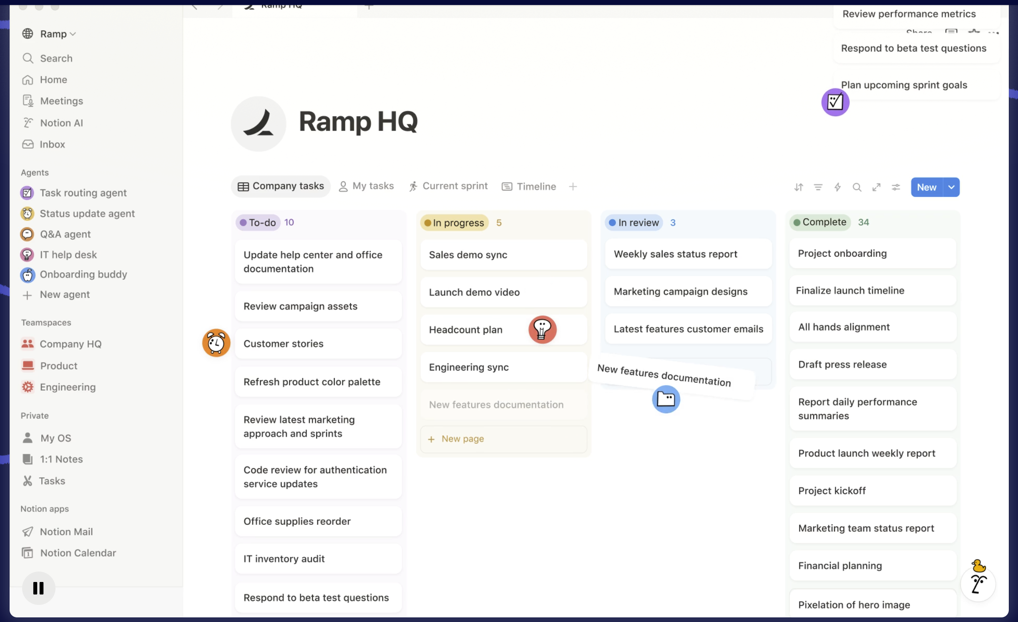
Task: Click the In review status column header
Action: point(634,223)
